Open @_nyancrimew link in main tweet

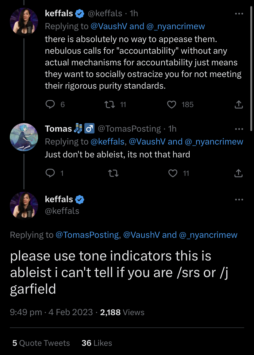(x=208, y=235)
